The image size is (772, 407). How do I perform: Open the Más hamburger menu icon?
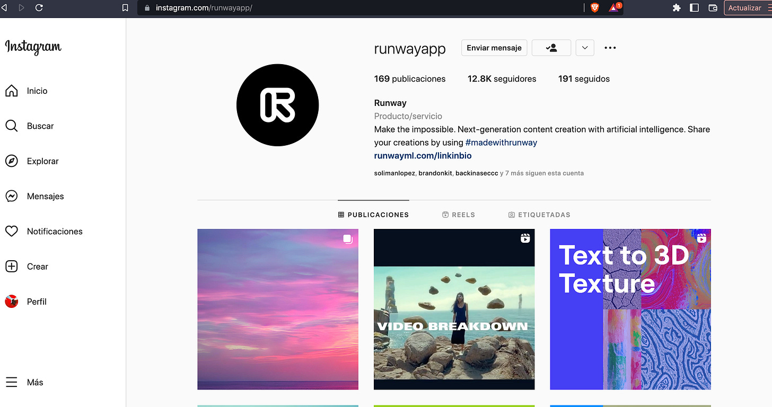pyautogui.click(x=11, y=383)
